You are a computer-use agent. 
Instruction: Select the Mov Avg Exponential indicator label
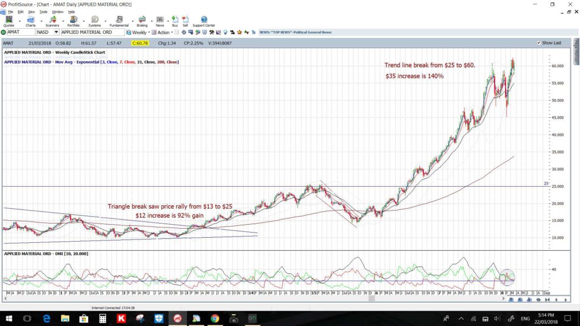coord(91,62)
